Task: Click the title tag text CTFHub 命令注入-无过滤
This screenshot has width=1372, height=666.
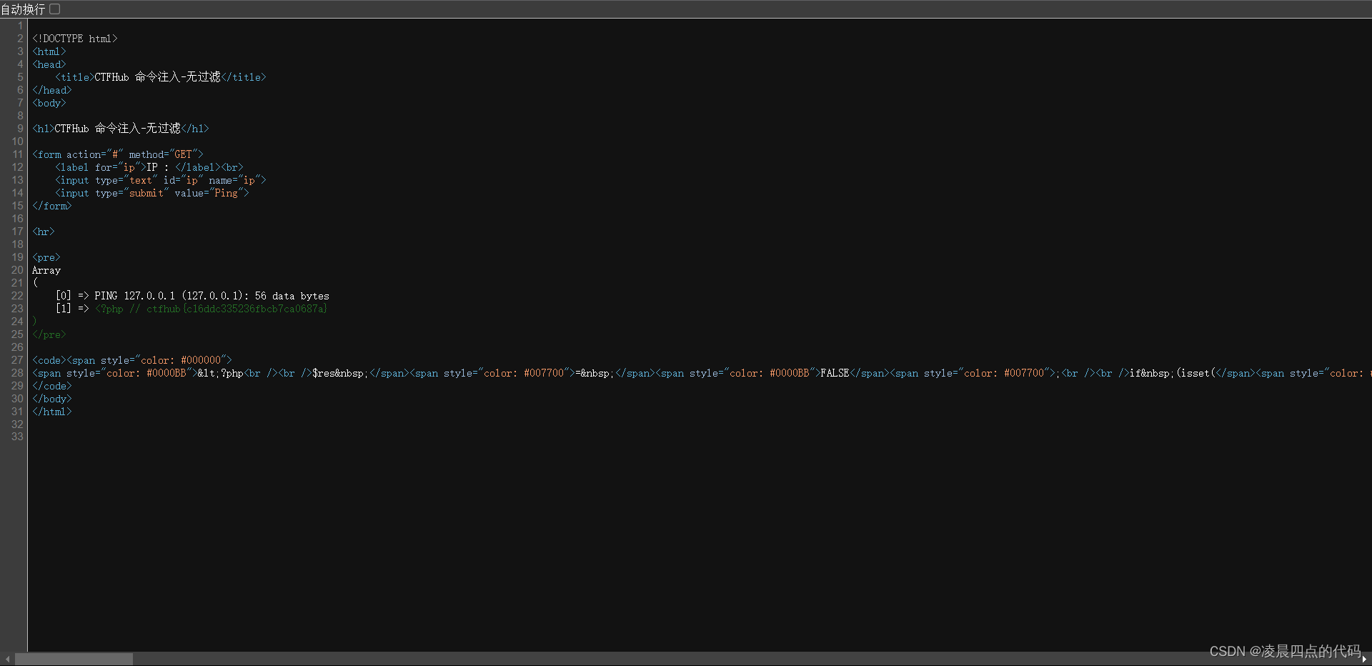Action: (x=157, y=77)
